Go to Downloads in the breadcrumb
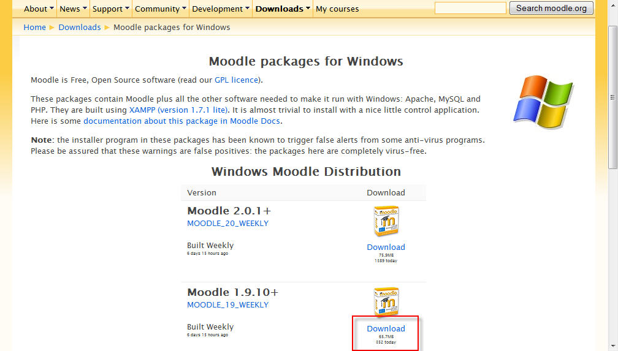 (x=80, y=27)
